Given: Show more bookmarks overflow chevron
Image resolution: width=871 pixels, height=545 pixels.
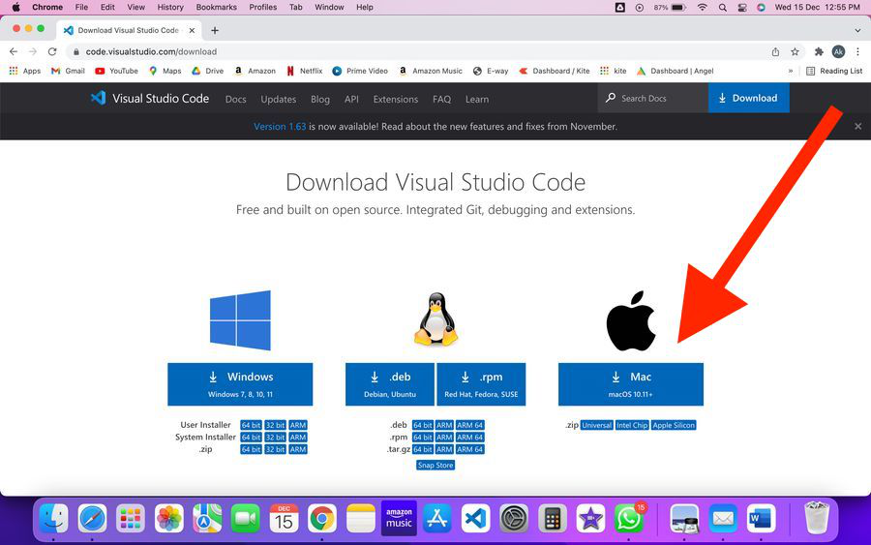Looking at the screenshot, I should [791, 71].
